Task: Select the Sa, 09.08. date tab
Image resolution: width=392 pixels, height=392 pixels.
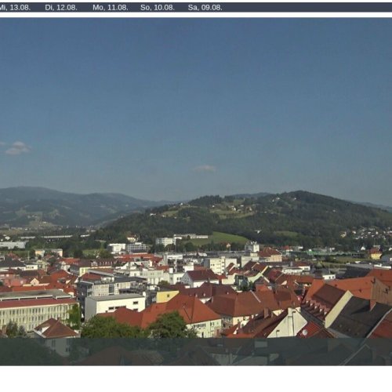Action: point(205,8)
